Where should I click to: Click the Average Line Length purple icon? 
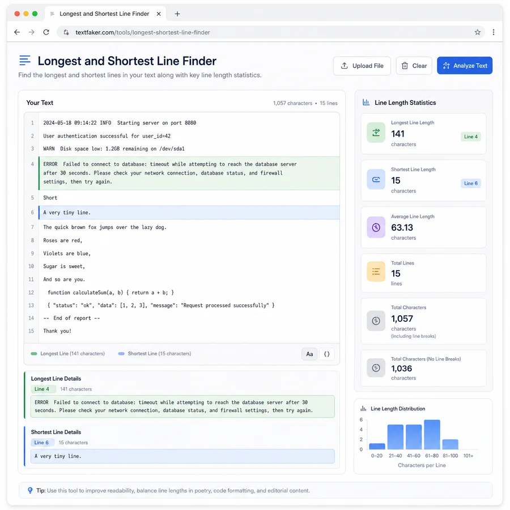point(376,227)
